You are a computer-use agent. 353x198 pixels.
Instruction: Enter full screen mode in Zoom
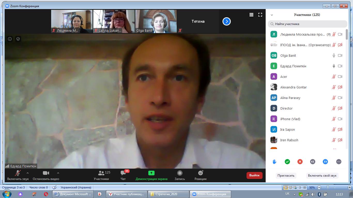pos(260,15)
